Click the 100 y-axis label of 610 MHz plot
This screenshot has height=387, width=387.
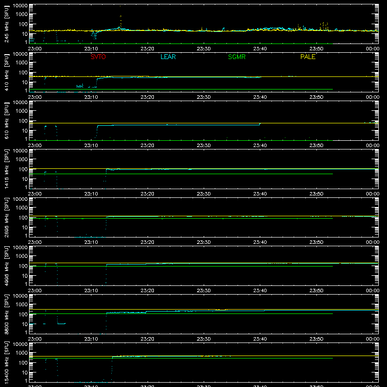(23, 120)
